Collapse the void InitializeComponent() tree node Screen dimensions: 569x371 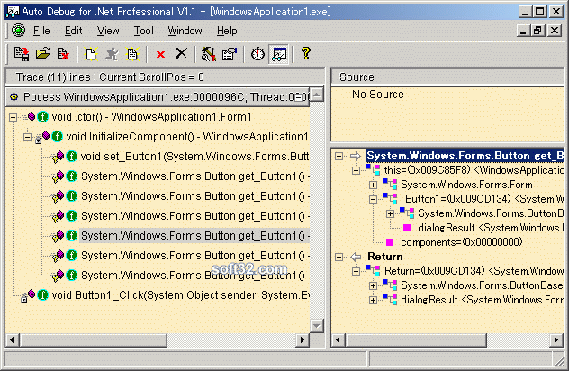(x=27, y=137)
